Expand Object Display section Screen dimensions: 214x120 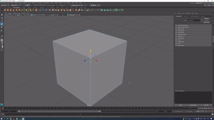[x=193, y=38]
